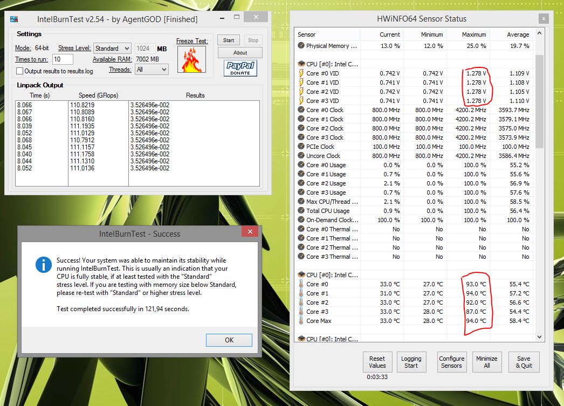Image resolution: width=564 pixels, height=406 pixels.
Task: Click the Minimum column header
Action: (424, 35)
